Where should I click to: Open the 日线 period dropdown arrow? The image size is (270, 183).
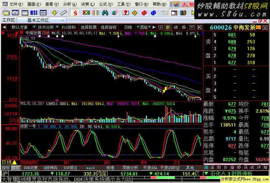pyautogui.click(x=138, y=27)
